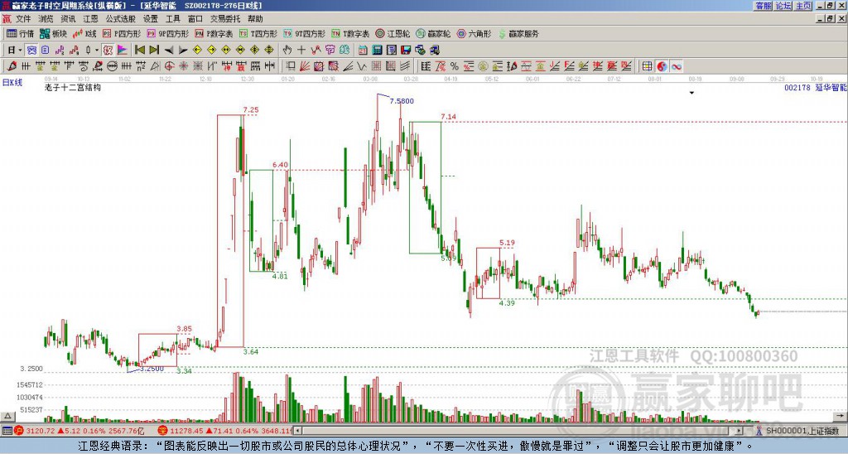Open the 9T四方形 tool

coord(304,33)
